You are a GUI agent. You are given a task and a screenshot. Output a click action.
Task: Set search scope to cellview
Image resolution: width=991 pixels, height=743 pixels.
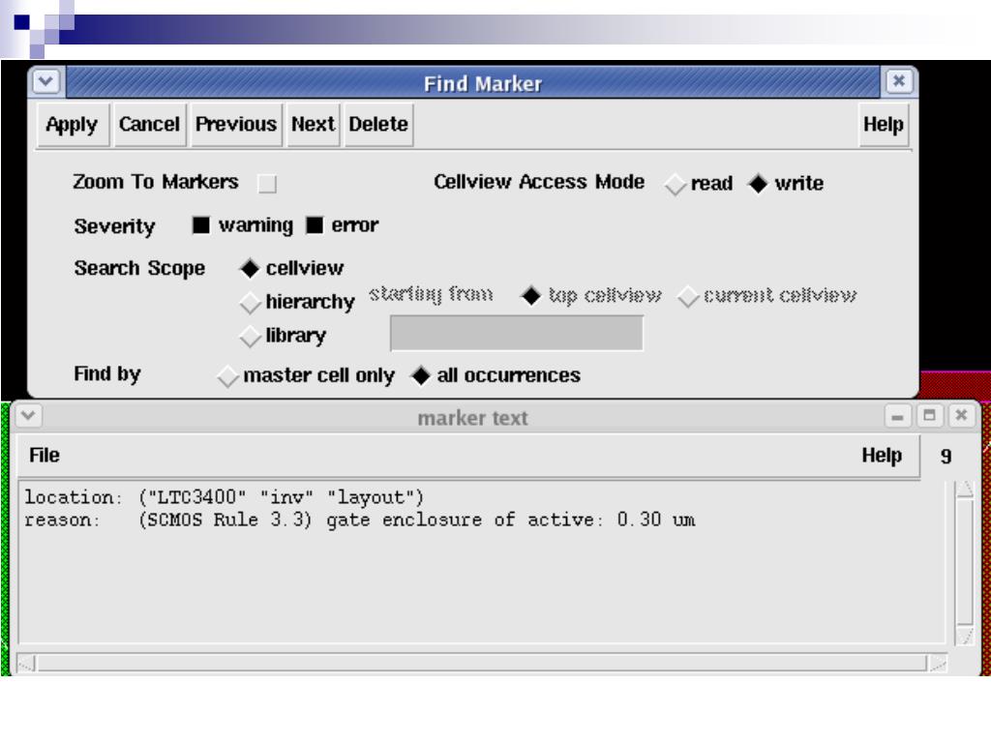[250, 269]
